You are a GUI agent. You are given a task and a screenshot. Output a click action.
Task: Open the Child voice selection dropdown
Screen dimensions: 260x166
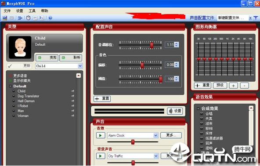tap(80, 66)
